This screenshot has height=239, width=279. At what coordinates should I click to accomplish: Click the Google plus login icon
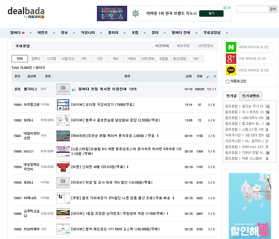(231, 59)
